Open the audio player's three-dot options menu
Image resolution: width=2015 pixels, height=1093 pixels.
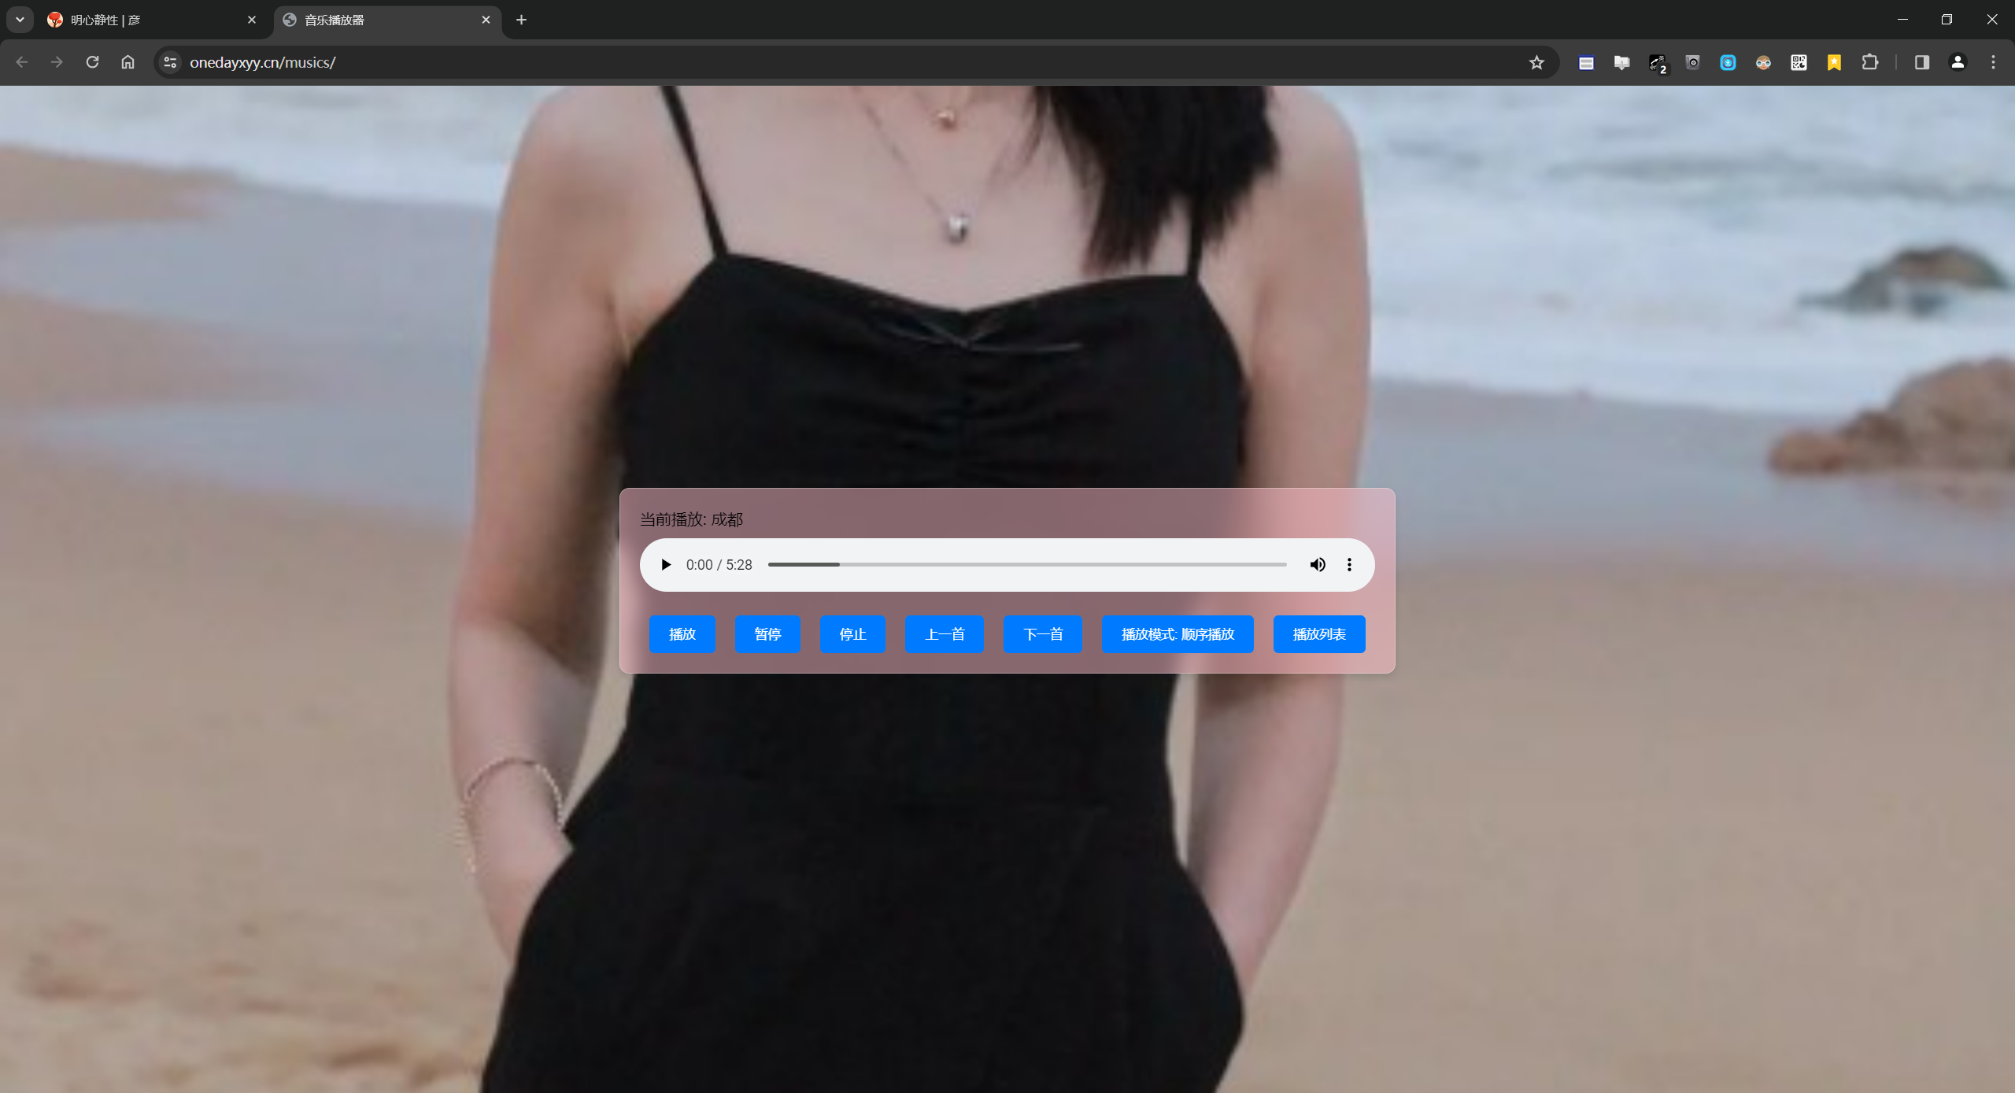(1349, 564)
